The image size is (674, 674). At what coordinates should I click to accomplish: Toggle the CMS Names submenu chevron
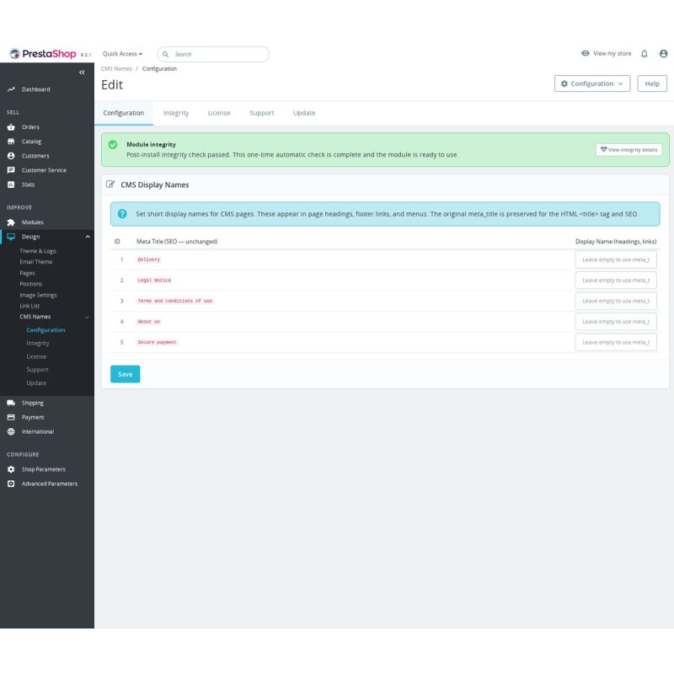[x=87, y=318]
